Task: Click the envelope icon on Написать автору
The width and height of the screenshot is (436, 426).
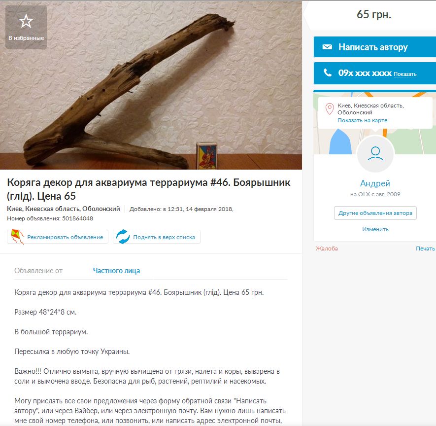Action: click(x=327, y=47)
